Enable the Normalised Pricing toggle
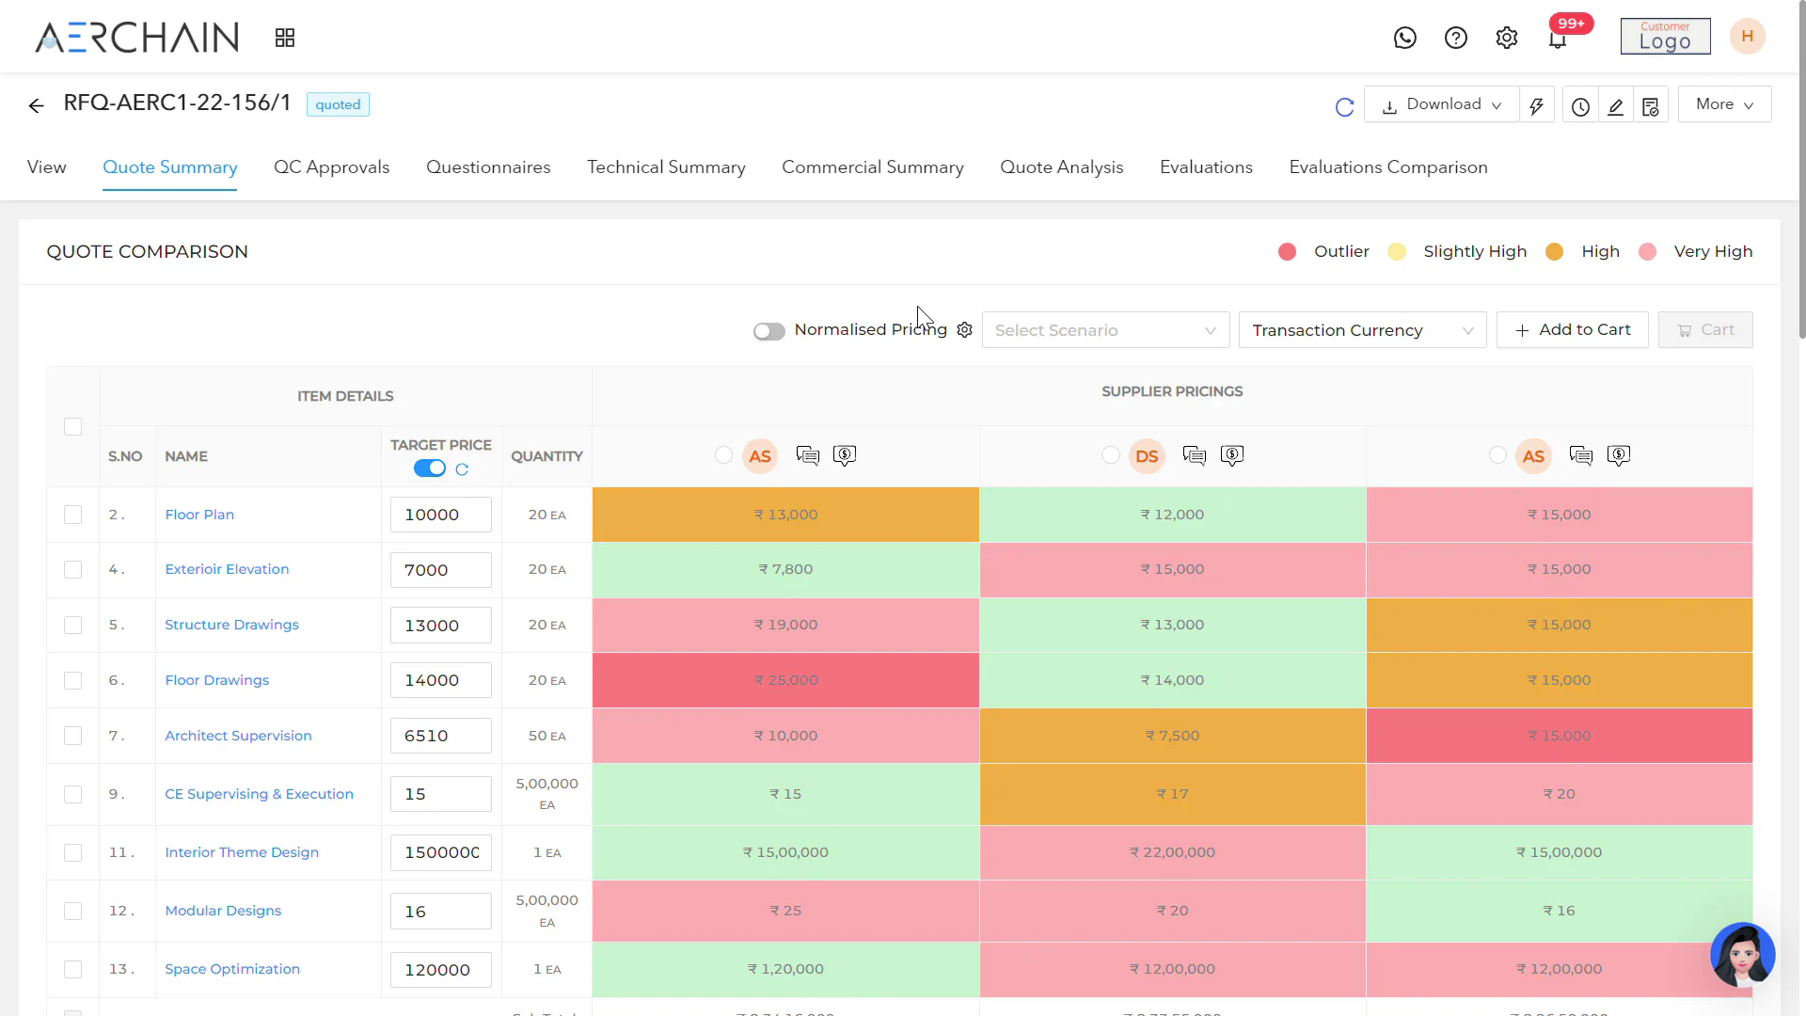This screenshot has height=1016, width=1806. tap(768, 331)
